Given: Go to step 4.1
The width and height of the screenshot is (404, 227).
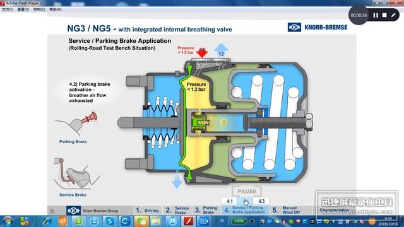Looking at the screenshot, I should point(230,201).
